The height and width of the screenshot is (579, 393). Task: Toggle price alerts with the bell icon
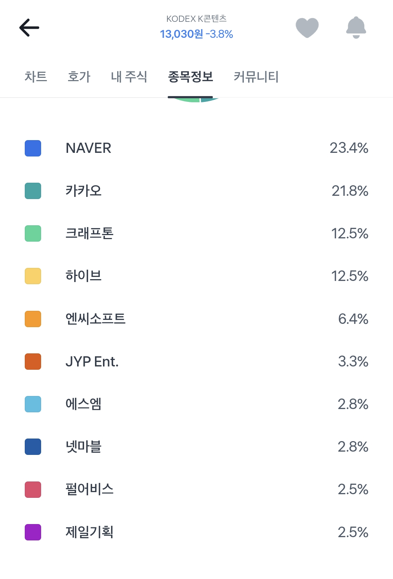356,28
